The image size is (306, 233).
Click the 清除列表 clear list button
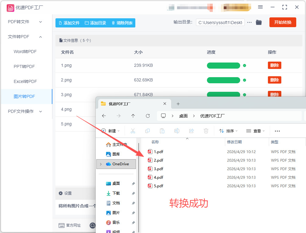tap(122, 23)
